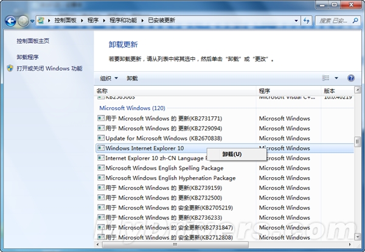Click horizontal scrollbar left arrow
365x252 pixels.
click(x=98, y=245)
